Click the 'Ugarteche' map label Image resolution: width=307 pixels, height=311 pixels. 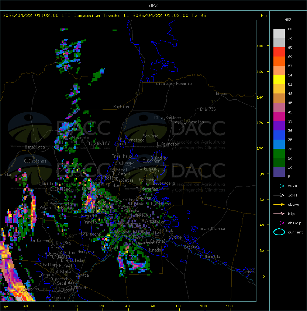click(x=91, y=234)
